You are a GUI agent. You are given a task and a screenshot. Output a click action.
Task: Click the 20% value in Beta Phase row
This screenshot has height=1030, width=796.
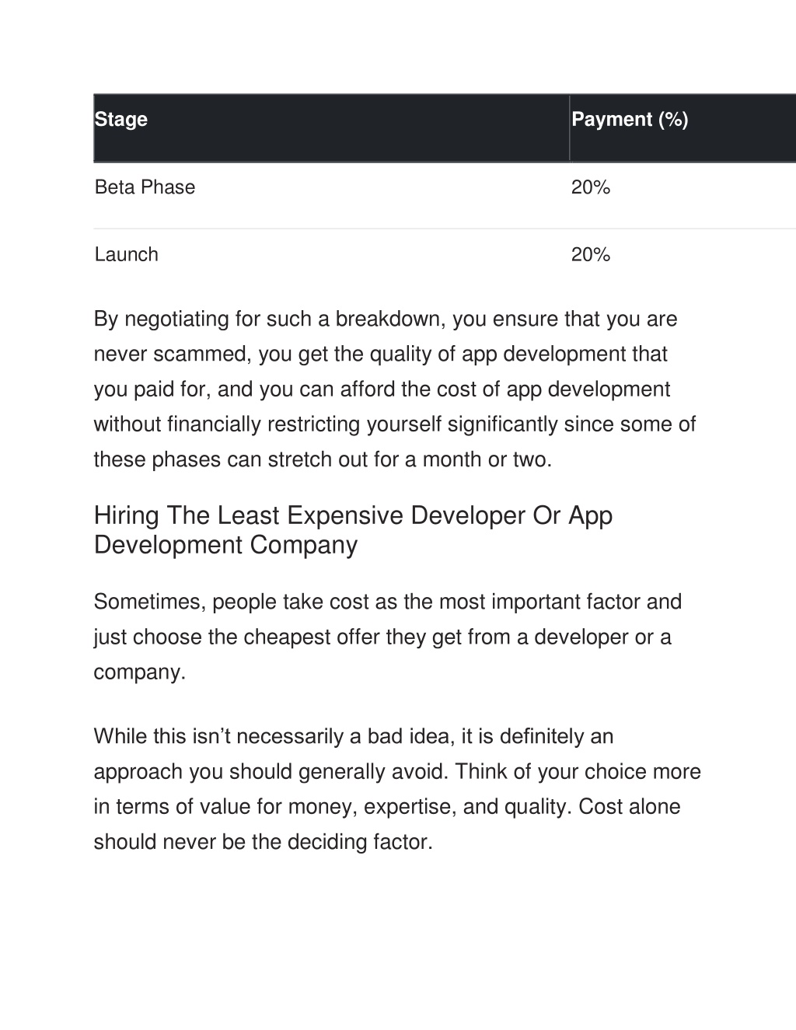pos(591,187)
